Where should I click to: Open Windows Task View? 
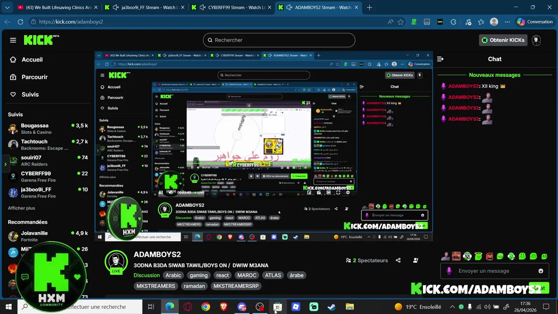(x=151, y=307)
